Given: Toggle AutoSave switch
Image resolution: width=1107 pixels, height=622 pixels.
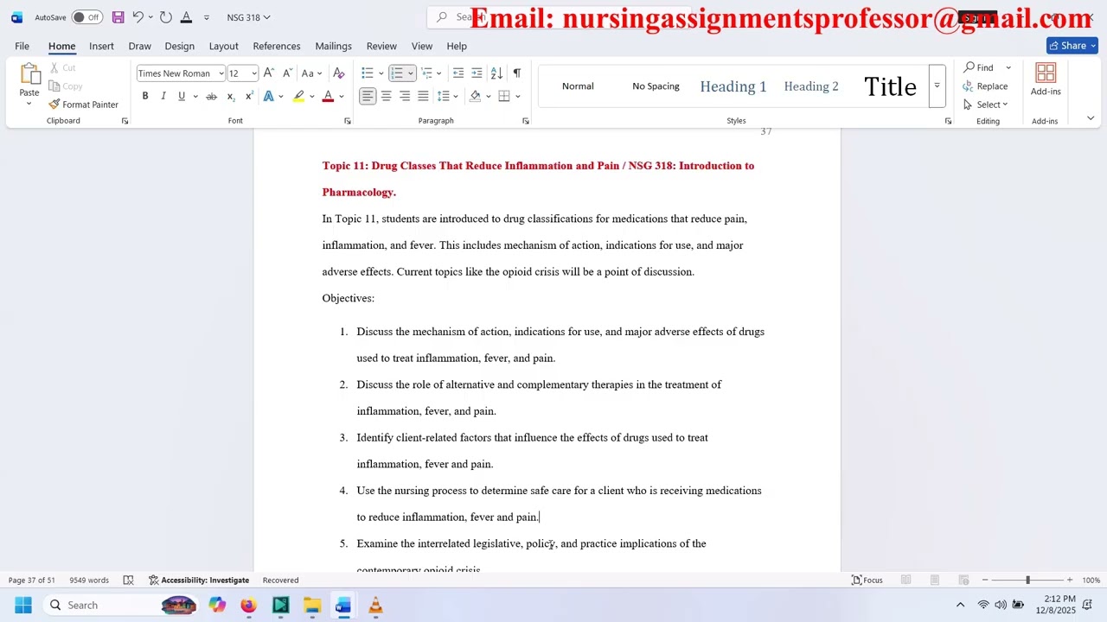Looking at the screenshot, I should coord(86,17).
